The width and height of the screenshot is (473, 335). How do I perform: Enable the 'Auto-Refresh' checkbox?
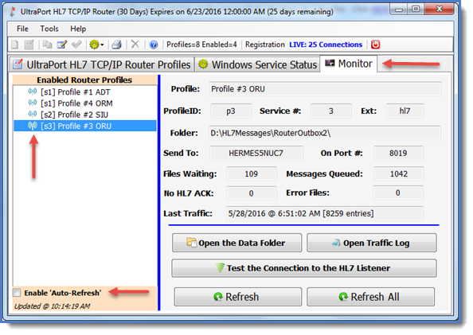[x=17, y=293]
